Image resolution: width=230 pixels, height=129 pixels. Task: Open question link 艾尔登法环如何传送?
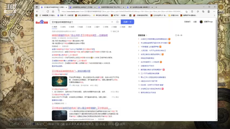pyautogui.click(x=60, y=89)
